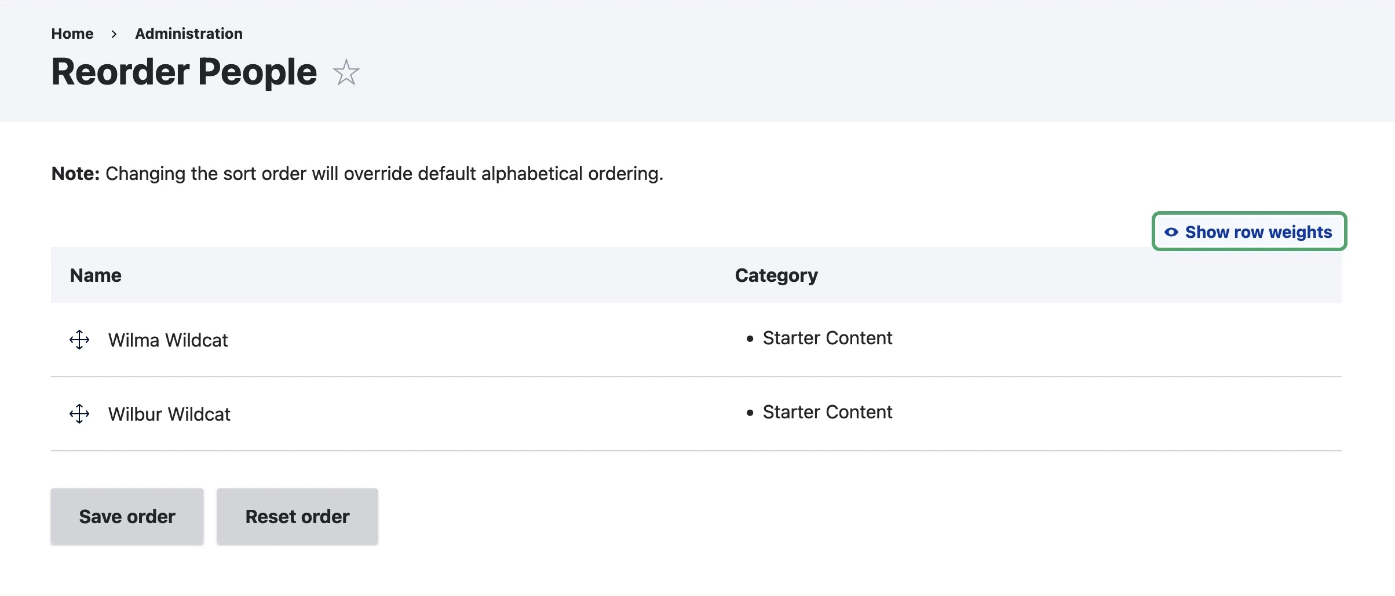
Task: Click Starter Content in Wilma Wildcat's row
Action: tap(827, 338)
